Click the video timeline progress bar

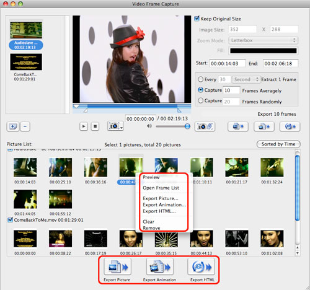(132, 106)
